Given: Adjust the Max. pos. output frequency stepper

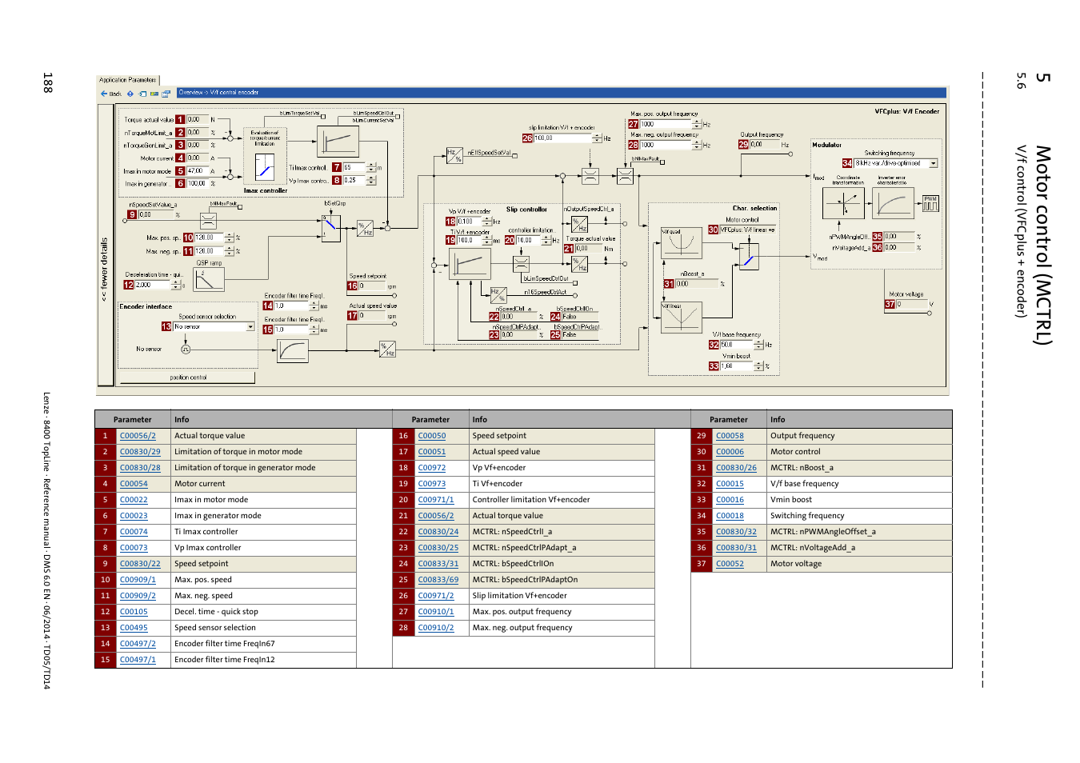Looking at the screenshot, I should pyautogui.click(x=696, y=124).
